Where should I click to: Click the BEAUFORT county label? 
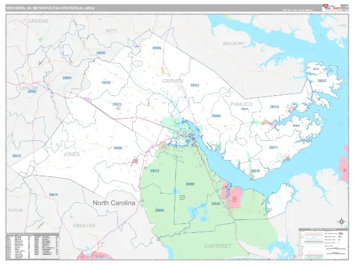[233, 43]
